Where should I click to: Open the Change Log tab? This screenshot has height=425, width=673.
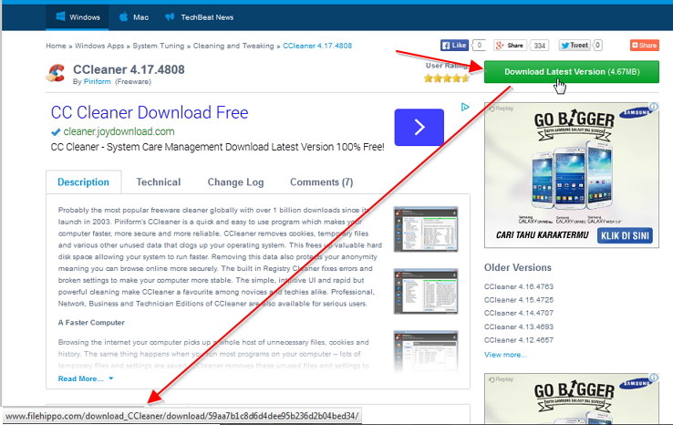(235, 182)
